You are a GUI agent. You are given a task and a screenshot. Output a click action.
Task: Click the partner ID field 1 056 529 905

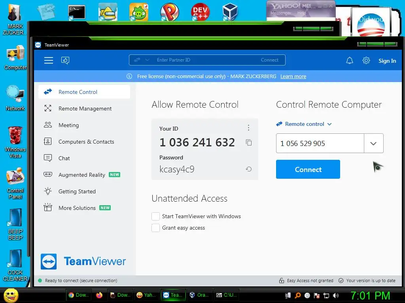[x=320, y=143]
